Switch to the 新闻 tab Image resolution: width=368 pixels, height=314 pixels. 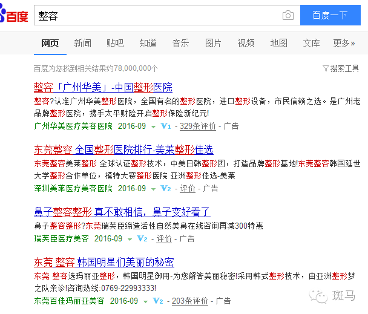pyautogui.click(x=82, y=44)
